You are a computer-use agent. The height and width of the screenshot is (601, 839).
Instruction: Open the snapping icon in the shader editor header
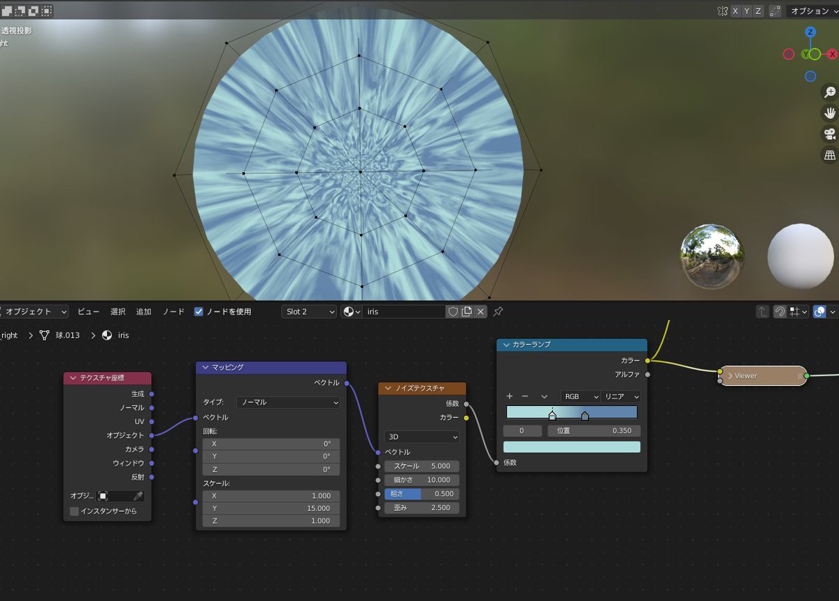coord(781,311)
